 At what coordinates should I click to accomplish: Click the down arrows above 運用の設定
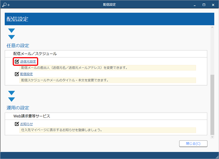[12, 96]
